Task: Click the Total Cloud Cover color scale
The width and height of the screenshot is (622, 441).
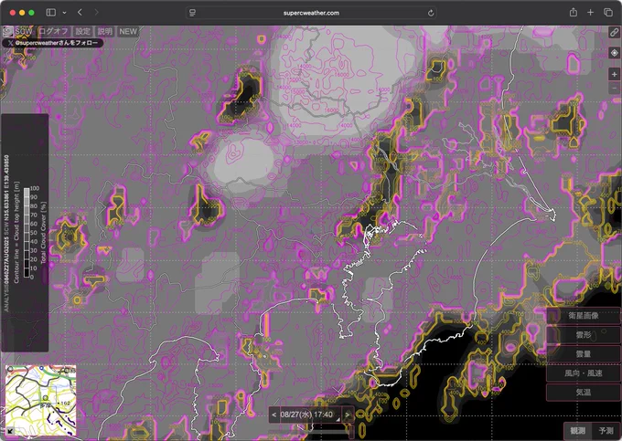Action: pos(27,233)
